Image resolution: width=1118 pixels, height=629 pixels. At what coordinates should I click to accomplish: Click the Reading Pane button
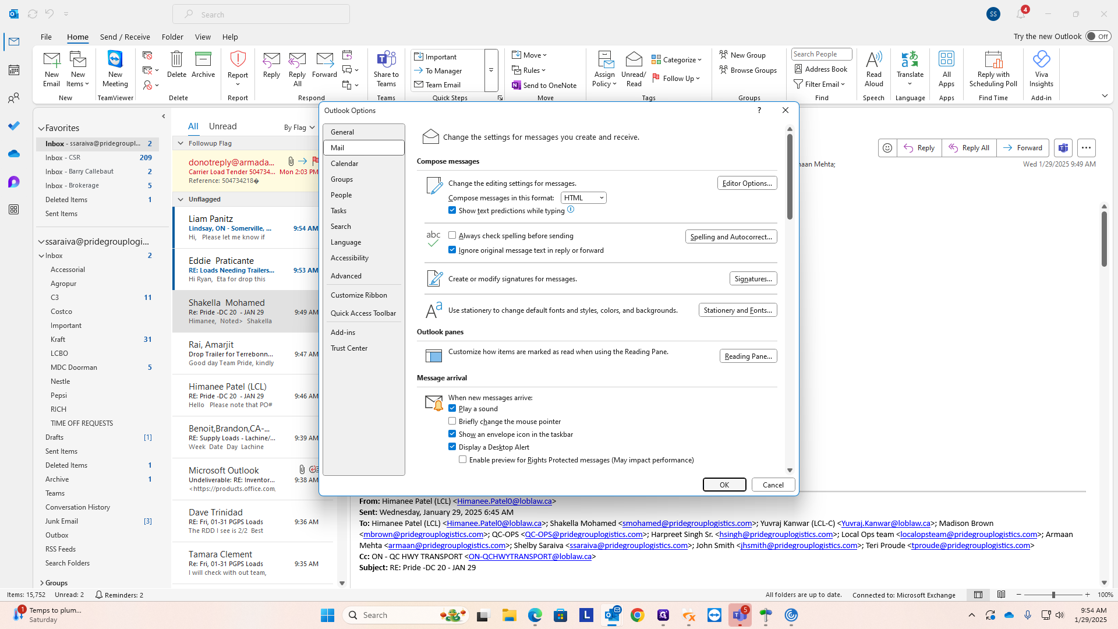748,356
